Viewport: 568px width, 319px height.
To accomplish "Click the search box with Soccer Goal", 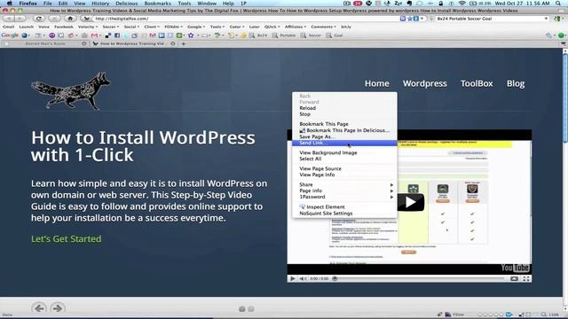I will pyautogui.click(x=489, y=19).
